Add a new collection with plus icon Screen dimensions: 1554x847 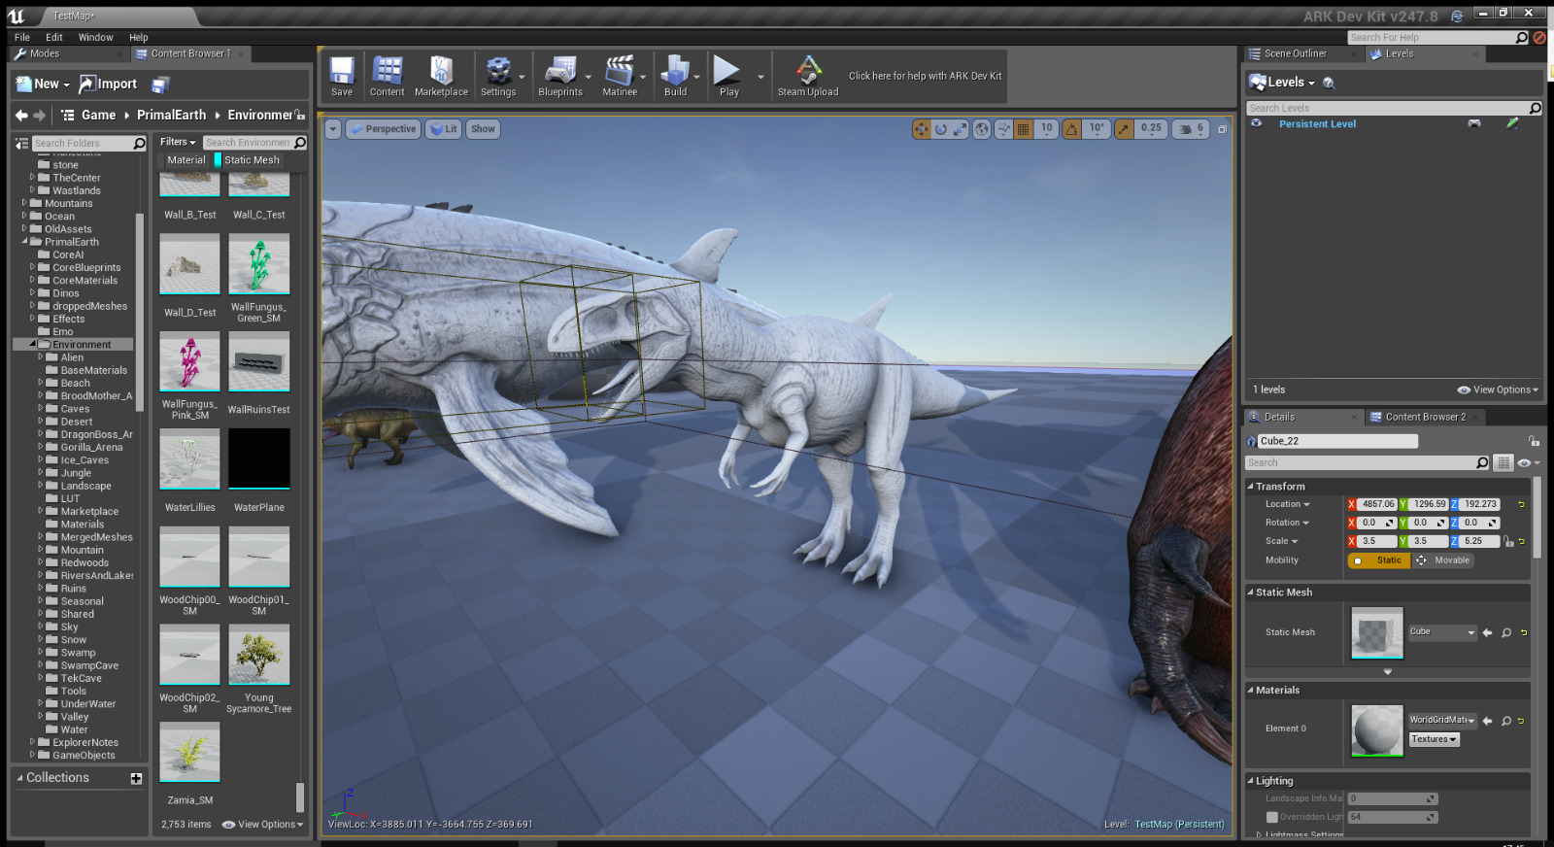[136, 779]
